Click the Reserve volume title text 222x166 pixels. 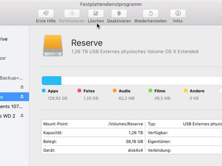87,43
